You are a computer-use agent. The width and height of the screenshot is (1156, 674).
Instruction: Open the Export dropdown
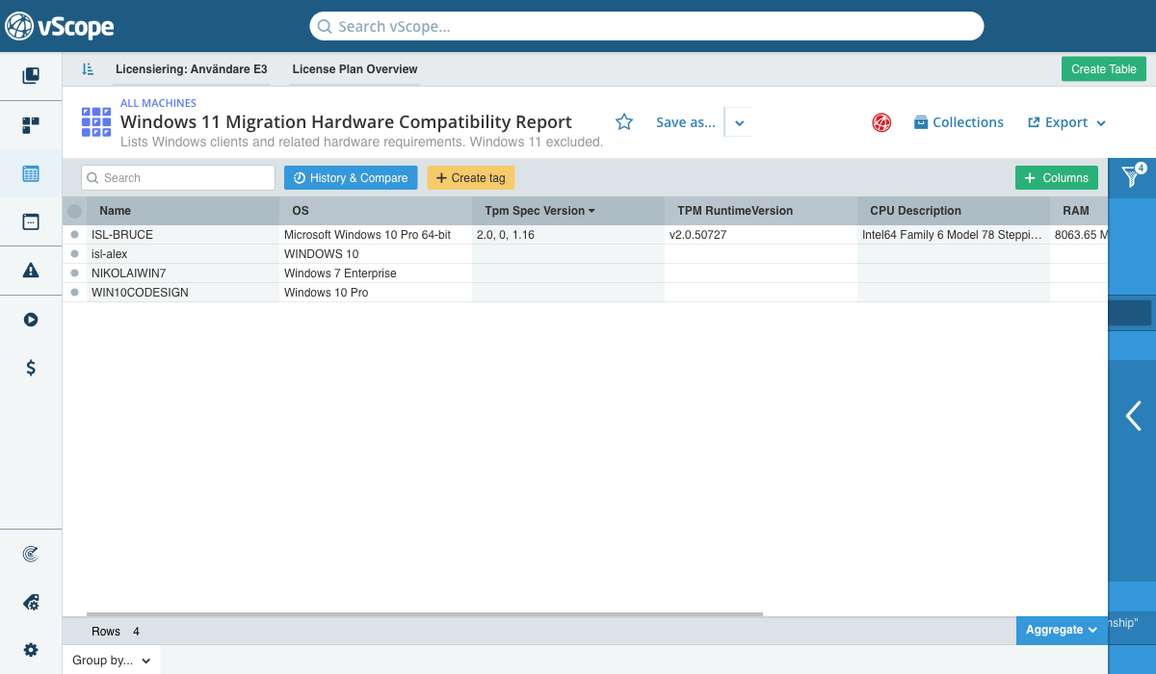pyautogui.click(x=1066, y=122)
